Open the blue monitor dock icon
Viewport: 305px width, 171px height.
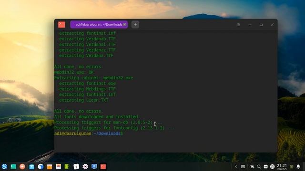click(94, 166)
